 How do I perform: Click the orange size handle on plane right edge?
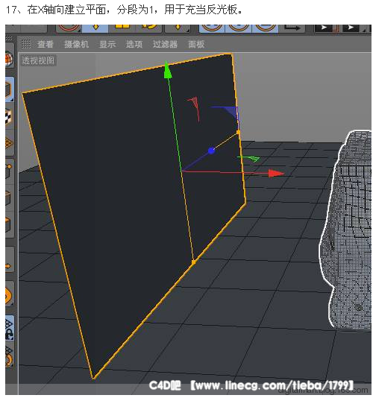(238, 132)
